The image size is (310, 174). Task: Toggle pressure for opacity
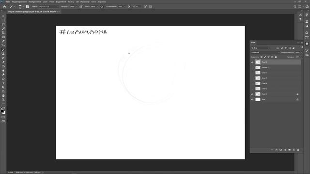point(81,6)
